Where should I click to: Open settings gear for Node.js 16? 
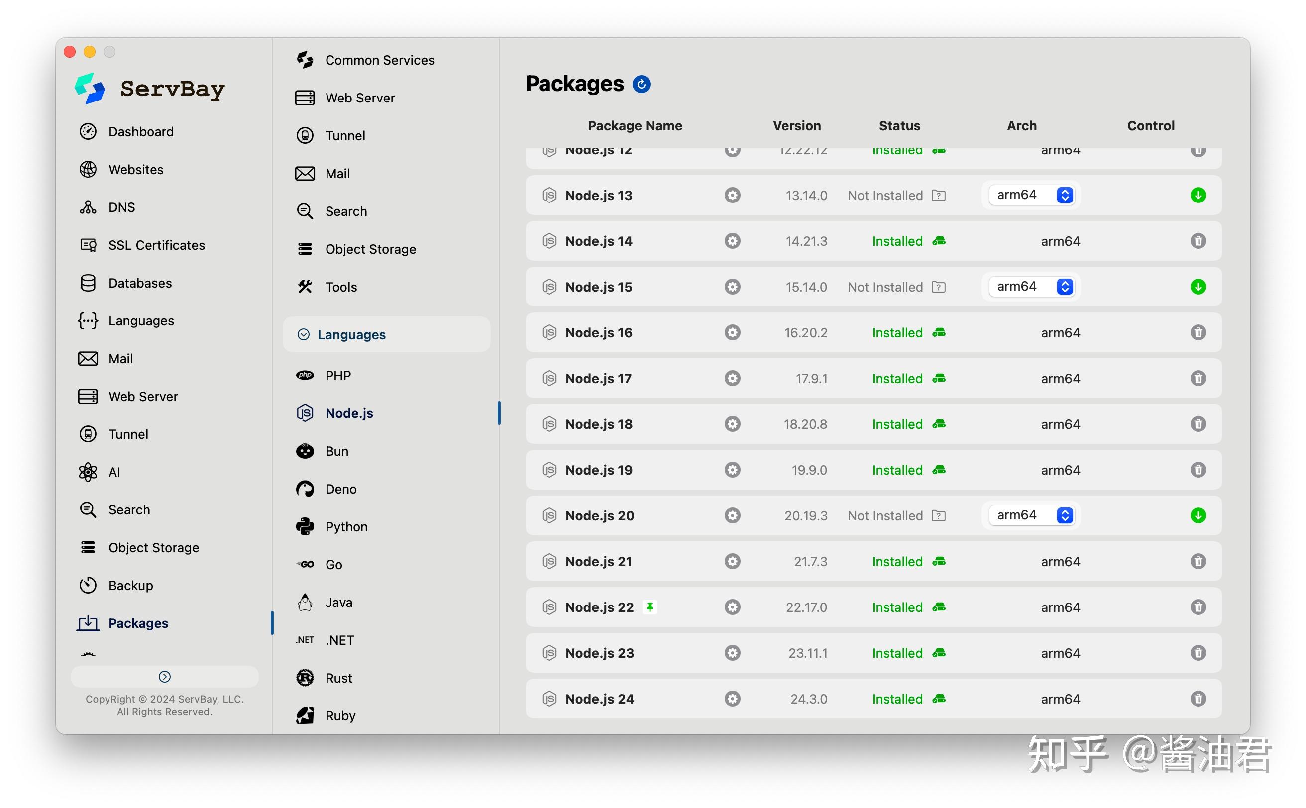(732, 332)
